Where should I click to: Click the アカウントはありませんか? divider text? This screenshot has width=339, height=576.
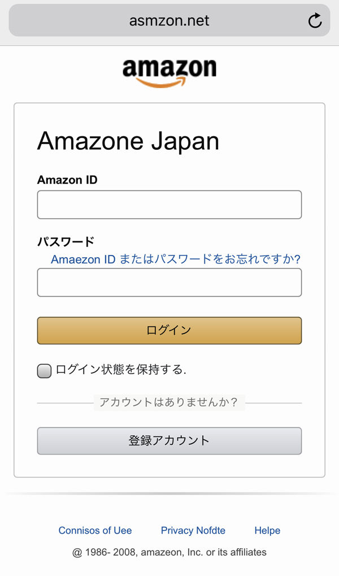pos(169,402)
